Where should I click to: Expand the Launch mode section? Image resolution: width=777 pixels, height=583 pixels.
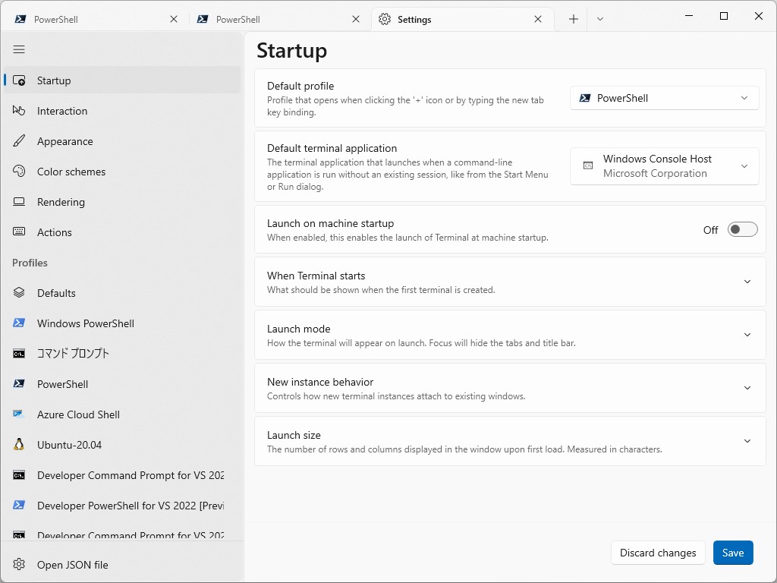747,335
